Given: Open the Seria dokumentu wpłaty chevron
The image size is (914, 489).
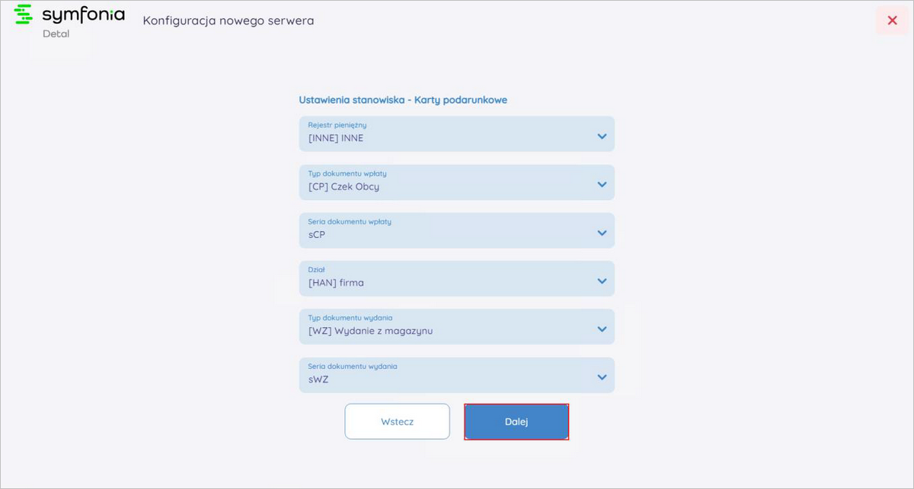Looking at the screenshot, I should 602,233.
